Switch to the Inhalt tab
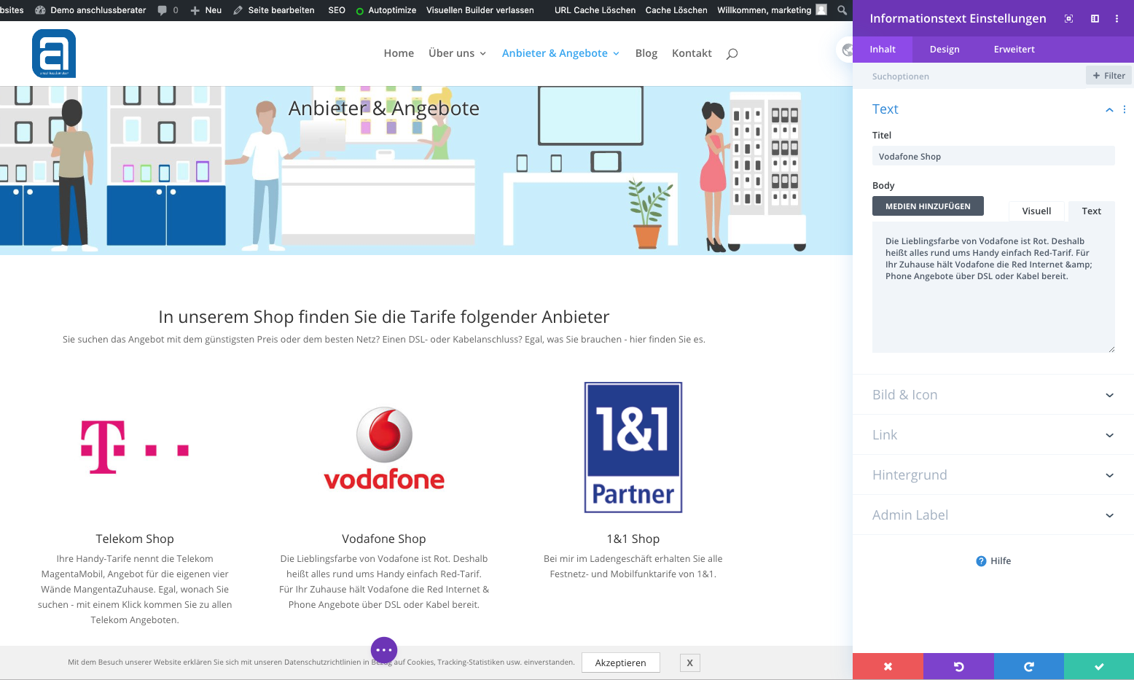1134x680 pixels. tap(883, 49)
